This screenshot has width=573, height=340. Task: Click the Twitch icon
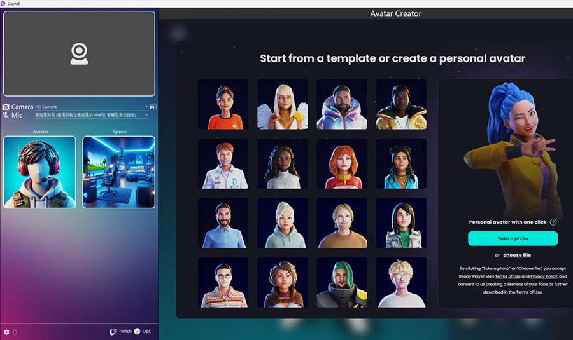tap(113, 332)
